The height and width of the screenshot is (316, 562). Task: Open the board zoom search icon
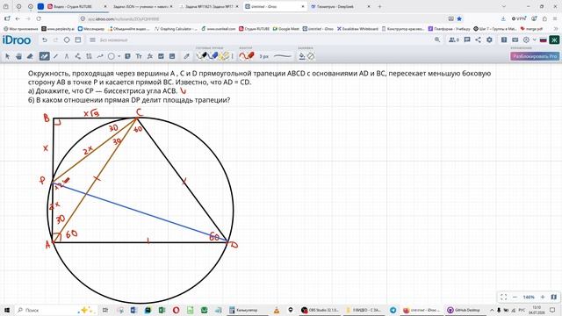(437, 39)
